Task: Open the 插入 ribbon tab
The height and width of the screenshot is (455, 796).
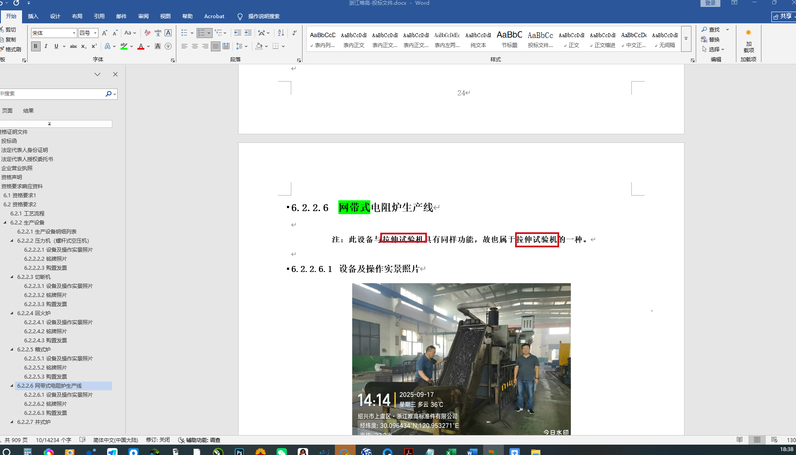Action: 33,16
